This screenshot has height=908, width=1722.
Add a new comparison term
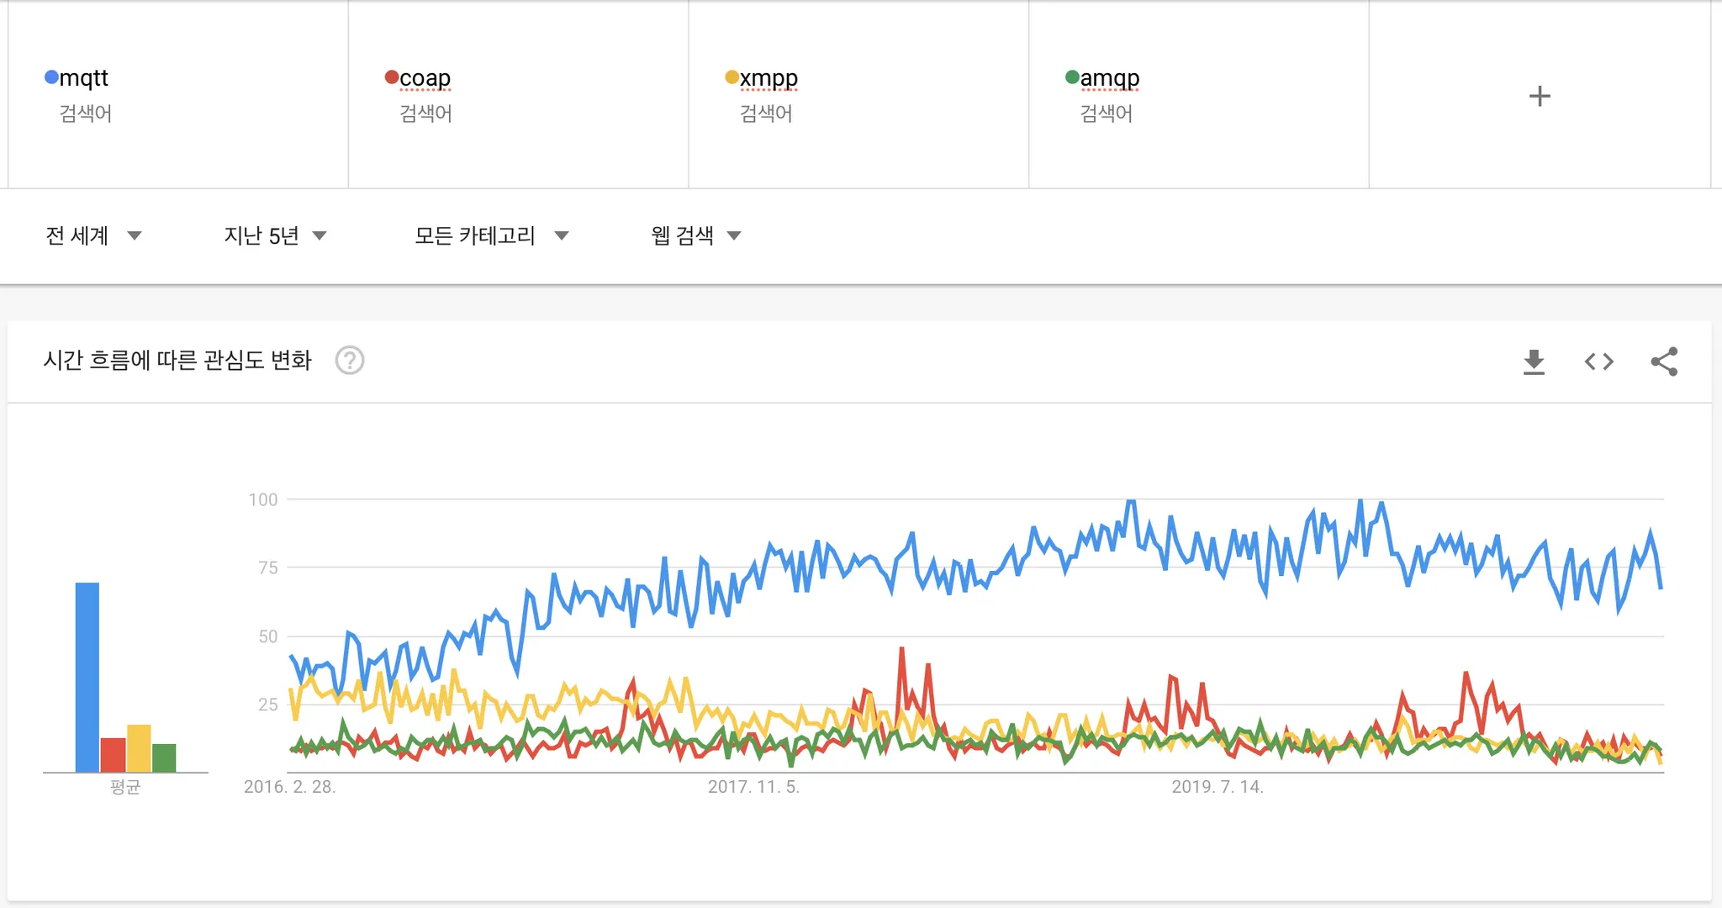1539,96
